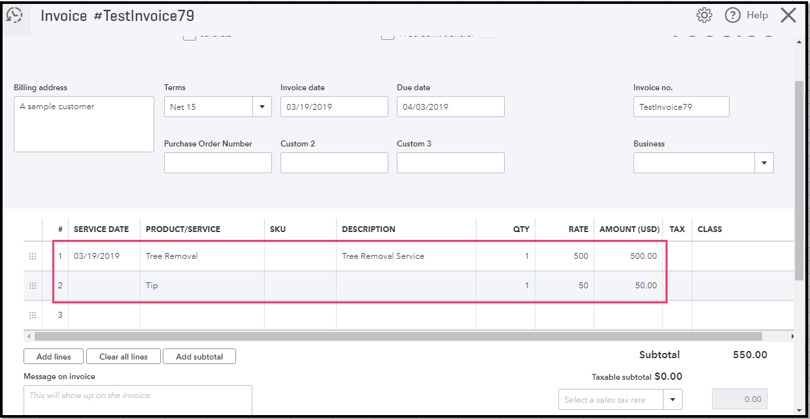Screen dimensions: 810x419
Task: Click the Add lines button
Action: pos(54,356)
